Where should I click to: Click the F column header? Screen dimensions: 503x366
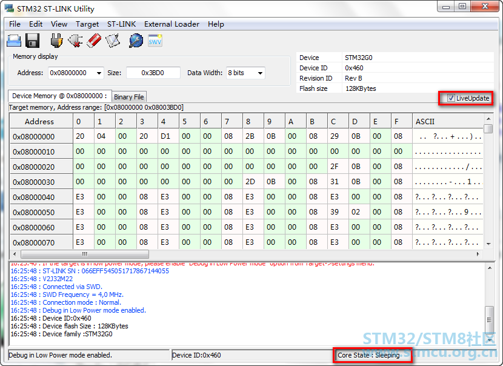401,121
